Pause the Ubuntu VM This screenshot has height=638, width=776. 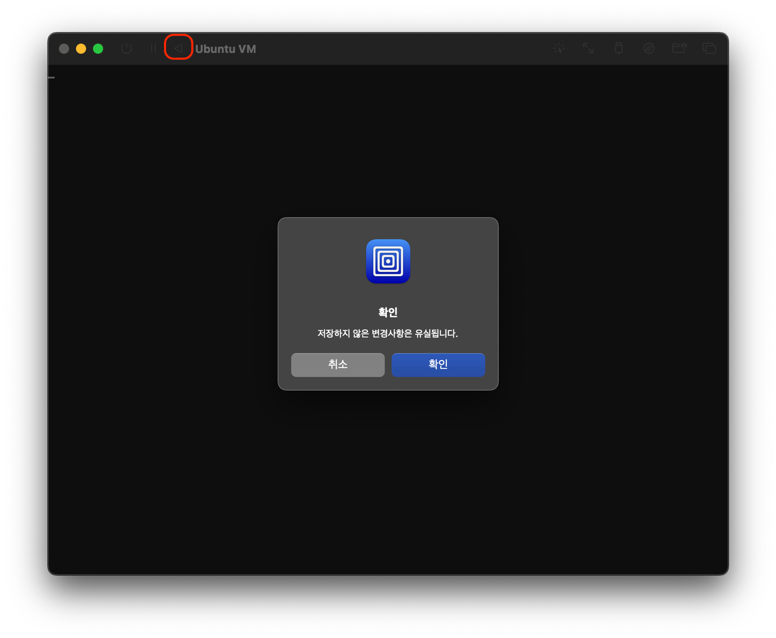pyautogui.click(x=153, y=48)
